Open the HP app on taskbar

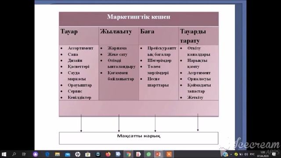click(x=78, y=154)
